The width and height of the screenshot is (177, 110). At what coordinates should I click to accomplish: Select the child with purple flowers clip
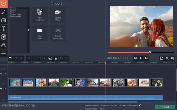[79, 83]
